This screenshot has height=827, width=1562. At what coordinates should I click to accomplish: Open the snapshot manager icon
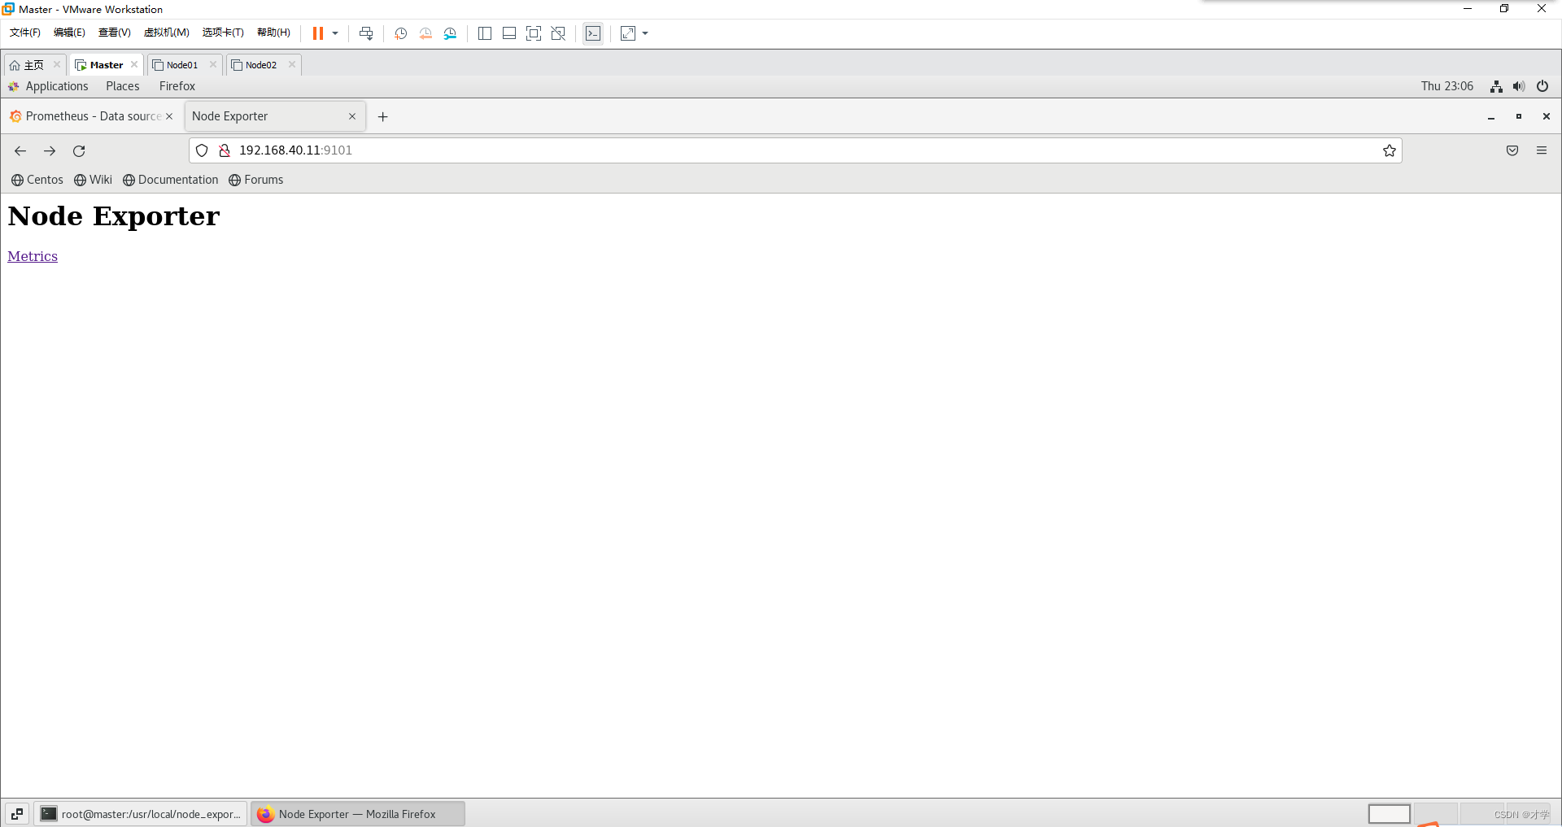(450, 33)
